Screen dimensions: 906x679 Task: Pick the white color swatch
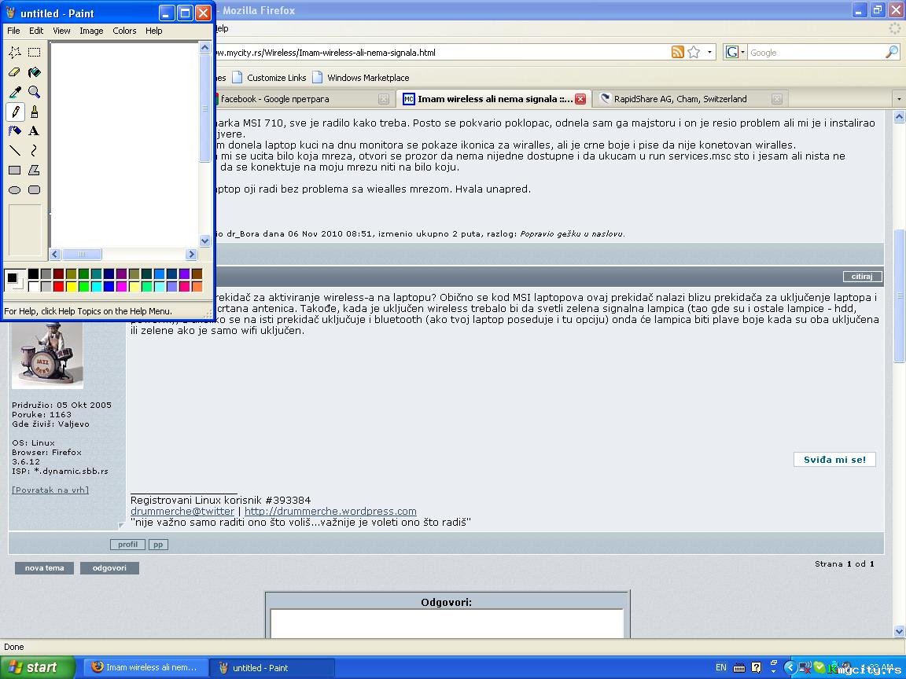tap(33, 286)
